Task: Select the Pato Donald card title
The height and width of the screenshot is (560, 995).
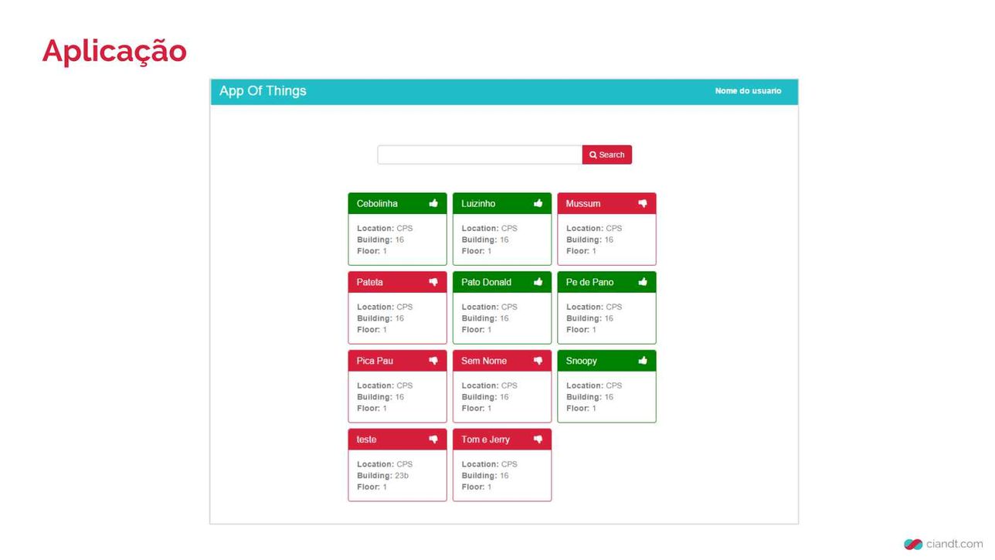Action: click(486, 283)
